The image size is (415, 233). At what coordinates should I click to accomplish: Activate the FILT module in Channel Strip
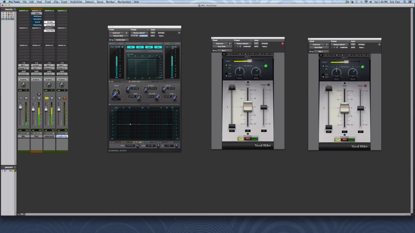pyautogui.click(x=140, y=47)
